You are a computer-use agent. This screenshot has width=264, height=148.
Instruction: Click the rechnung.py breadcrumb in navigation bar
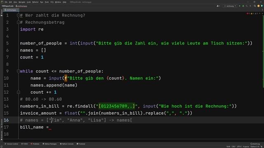tap(21, 6)
